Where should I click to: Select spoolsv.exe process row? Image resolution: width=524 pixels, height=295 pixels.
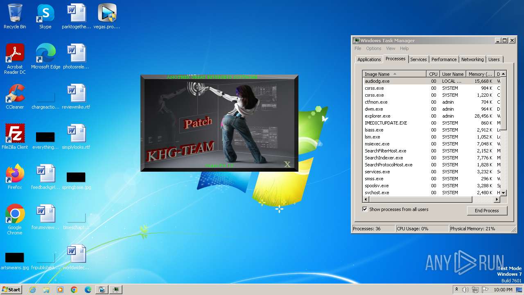(431, 186)
